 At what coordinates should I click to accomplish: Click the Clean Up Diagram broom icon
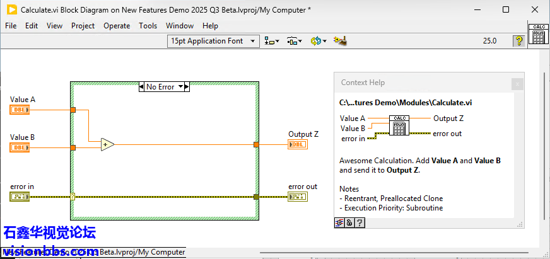pyautogui.click(x=341, y=41)
